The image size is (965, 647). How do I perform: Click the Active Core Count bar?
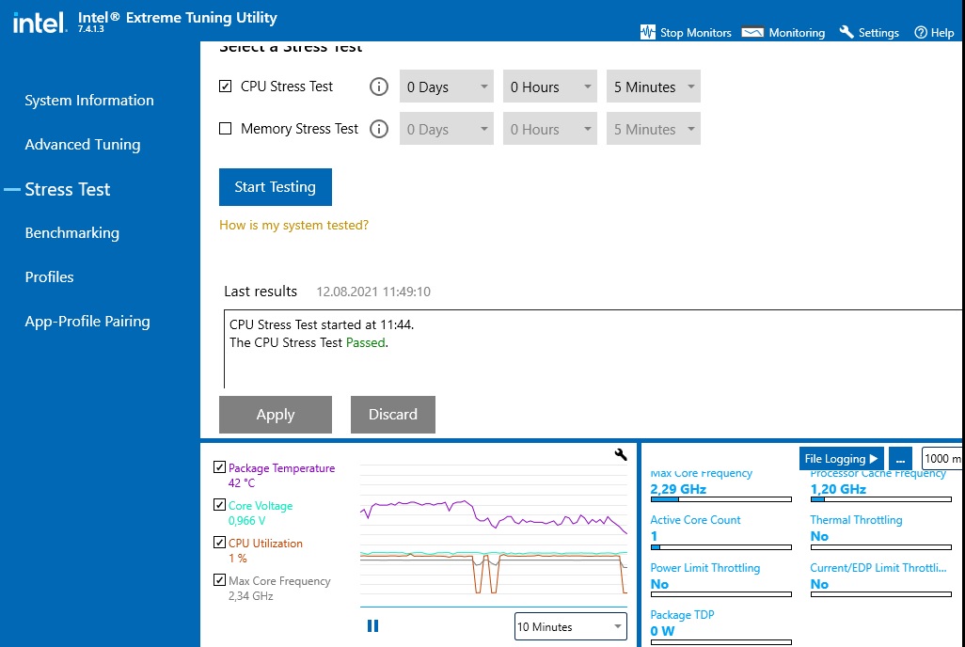click(x=720, y=546)
